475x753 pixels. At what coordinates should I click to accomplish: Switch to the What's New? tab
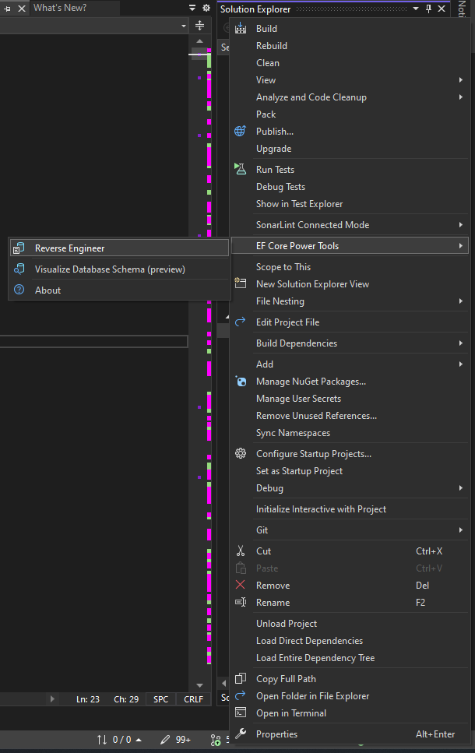click(x=60, y=8)
